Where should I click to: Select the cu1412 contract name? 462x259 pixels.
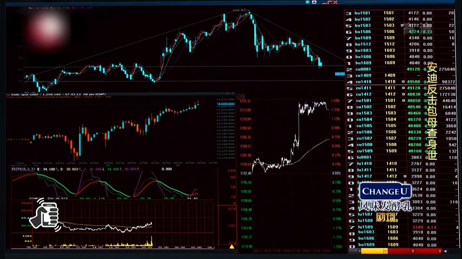363,94
